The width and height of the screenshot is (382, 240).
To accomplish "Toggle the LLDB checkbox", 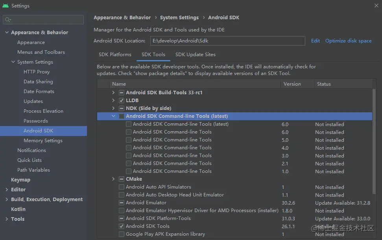I will [x=121, y=101].
